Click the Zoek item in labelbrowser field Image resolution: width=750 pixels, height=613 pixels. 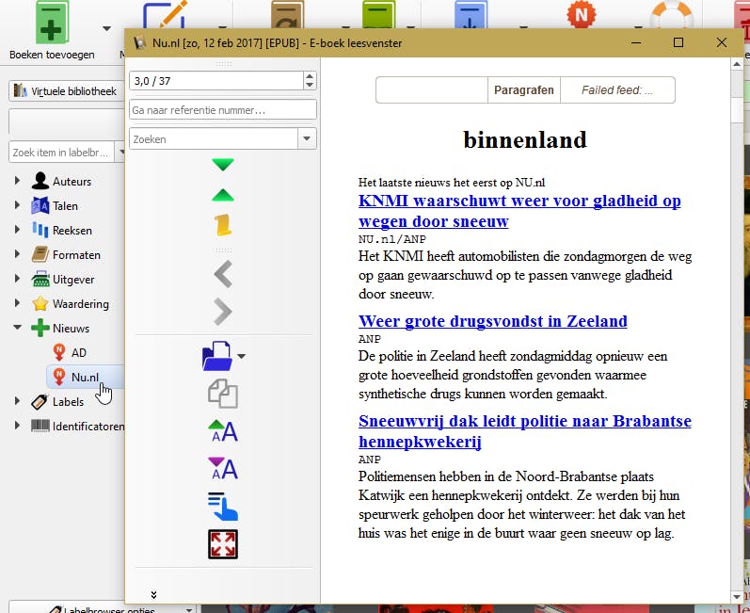61,153
